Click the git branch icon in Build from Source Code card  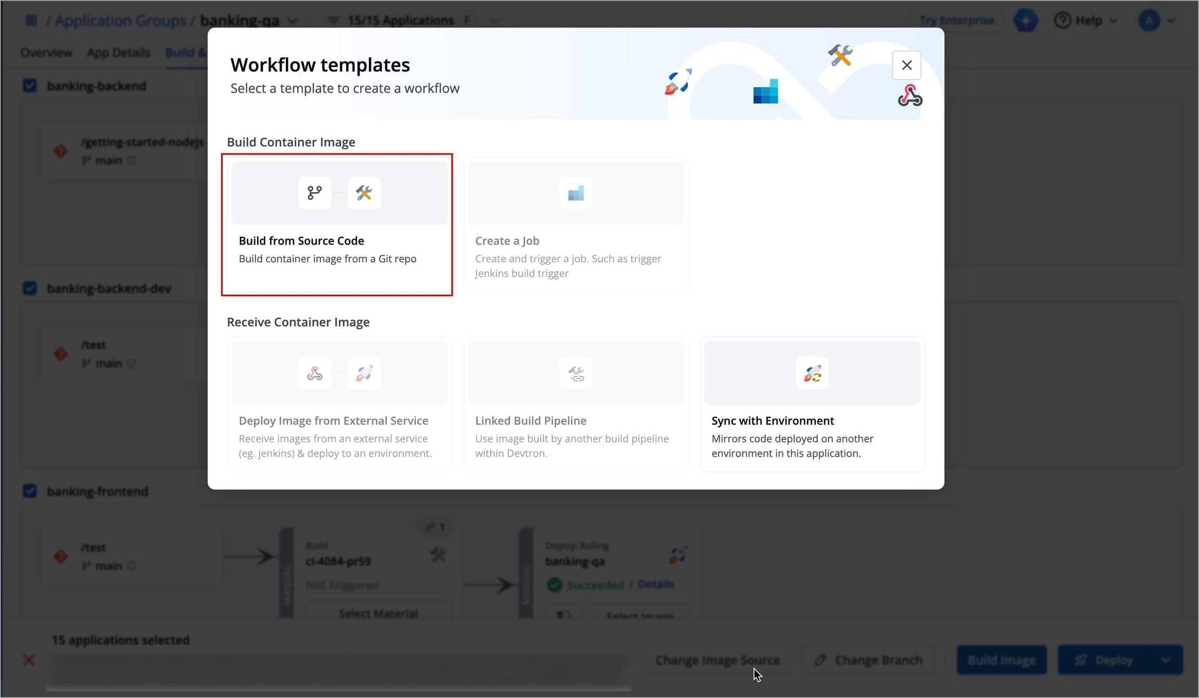314,193
